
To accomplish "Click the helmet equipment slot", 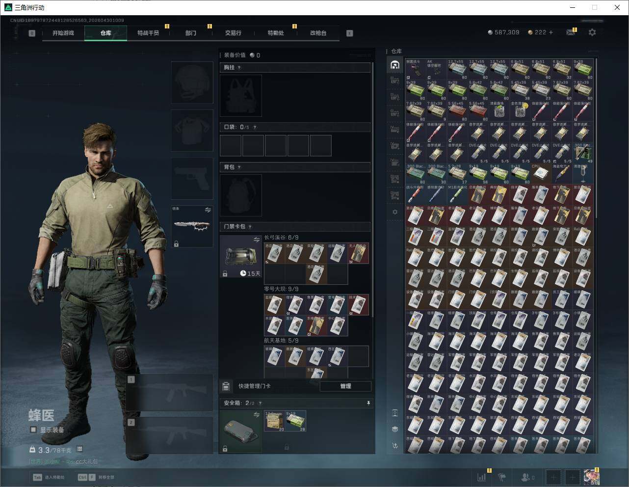I will coord(192,82).
